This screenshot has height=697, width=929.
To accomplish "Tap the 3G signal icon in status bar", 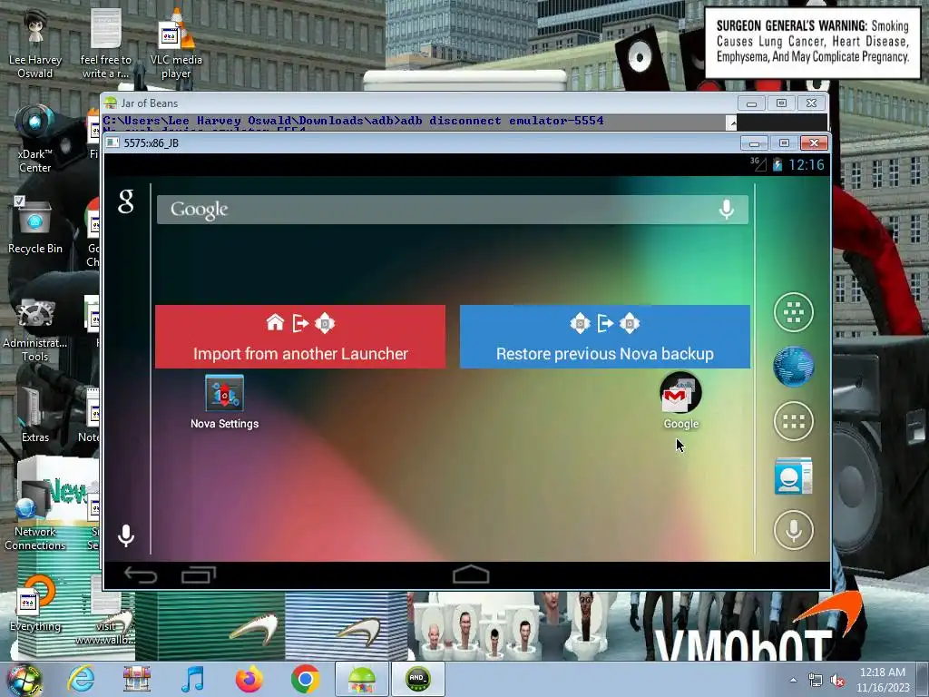I will pos(758,163).
